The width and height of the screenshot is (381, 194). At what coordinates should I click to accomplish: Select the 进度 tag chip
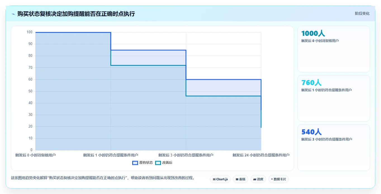(258, 179)
